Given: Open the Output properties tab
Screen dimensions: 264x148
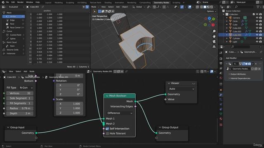Looking at the screenshot, I should pos(221,63).
